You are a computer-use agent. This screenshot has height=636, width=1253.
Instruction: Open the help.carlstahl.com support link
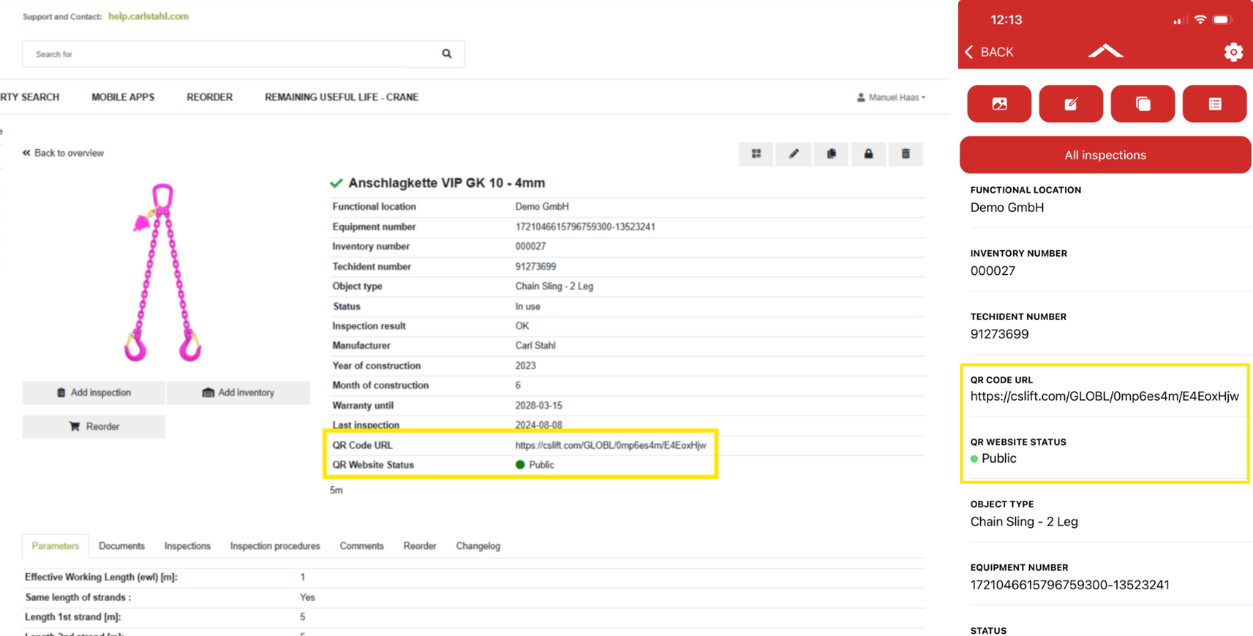pyautogui.click(x=148, y=16)
